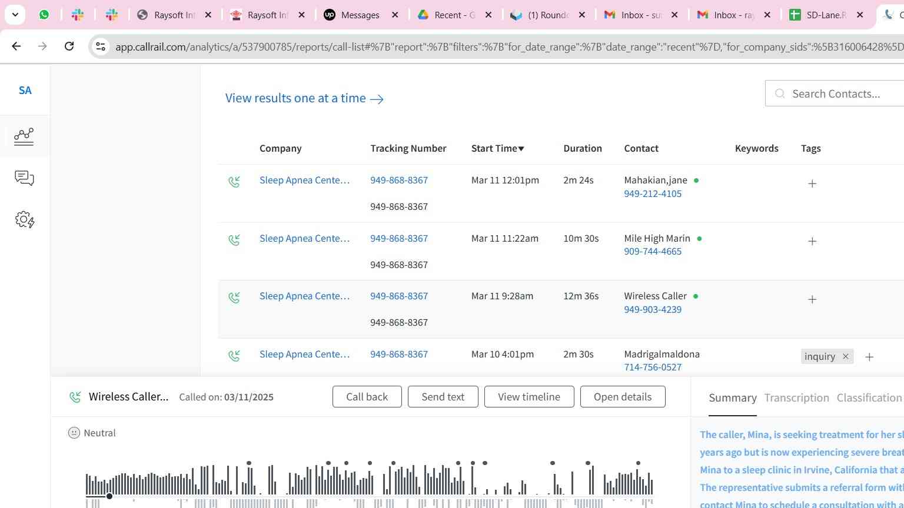904x508 pixels.
Task: Move the audio waveform playhead knob
Action: tap(109, 496)
